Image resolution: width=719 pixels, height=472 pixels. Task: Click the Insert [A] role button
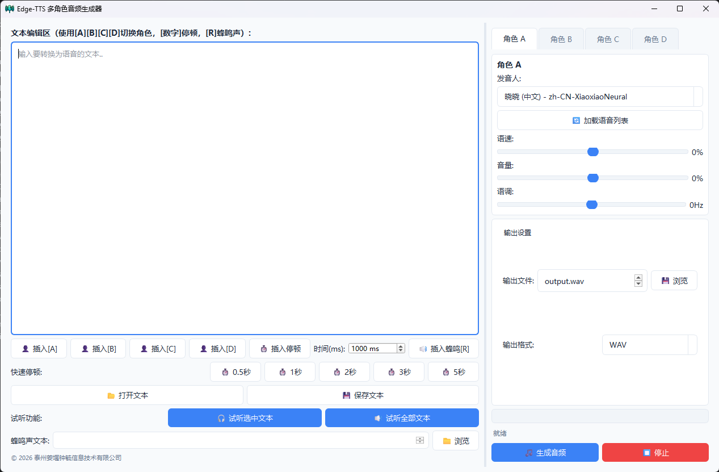point(39,349)
